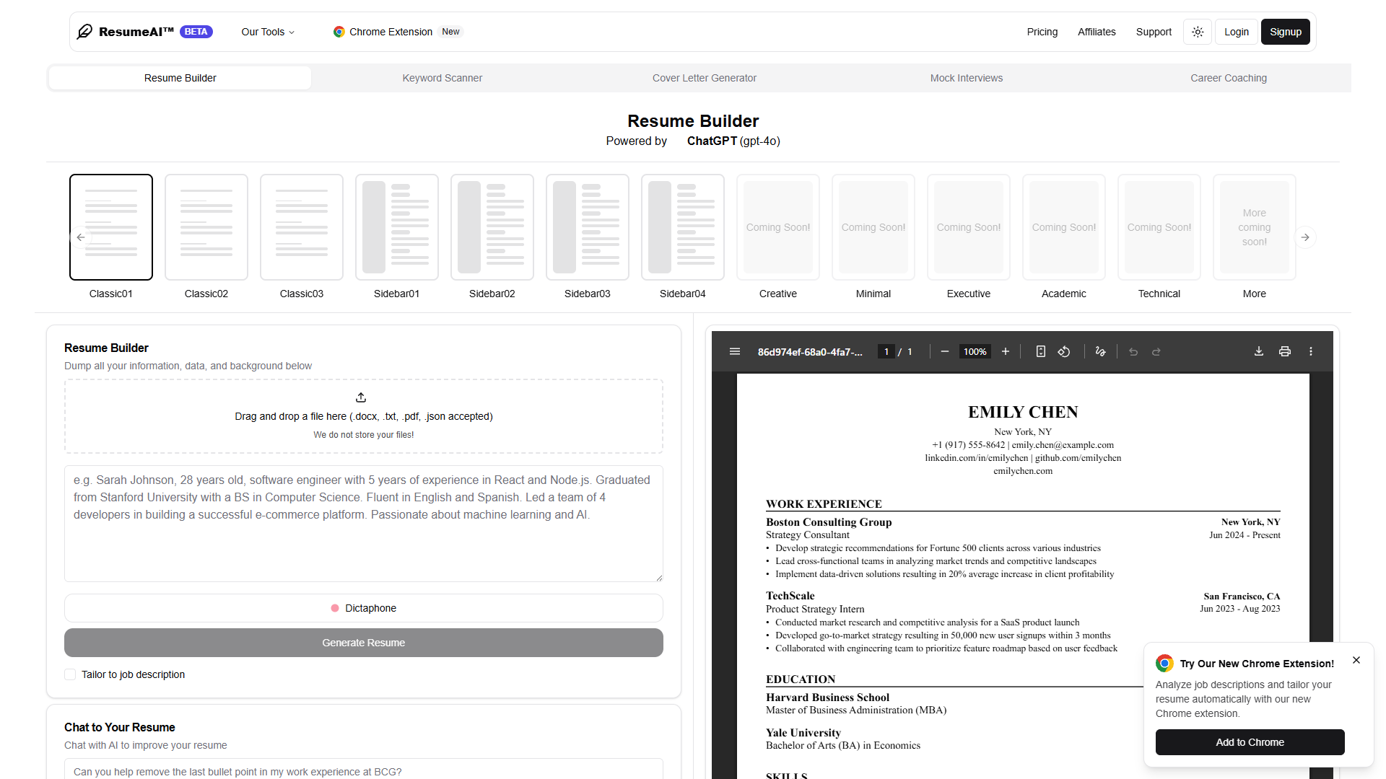Zoom in on the PDF preview
Screen dimensions: 1386x779
1006,351
